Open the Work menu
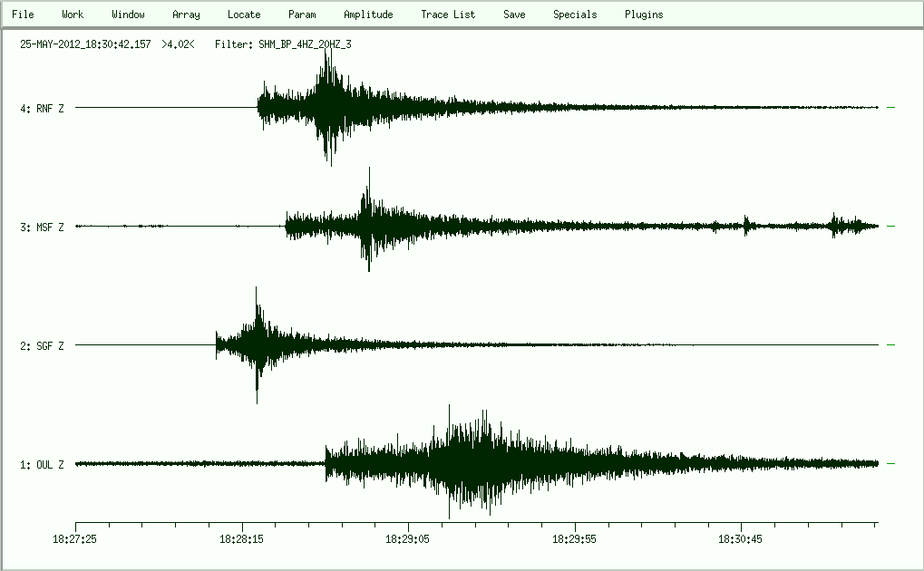924x571 pixels. coord(73,15)
